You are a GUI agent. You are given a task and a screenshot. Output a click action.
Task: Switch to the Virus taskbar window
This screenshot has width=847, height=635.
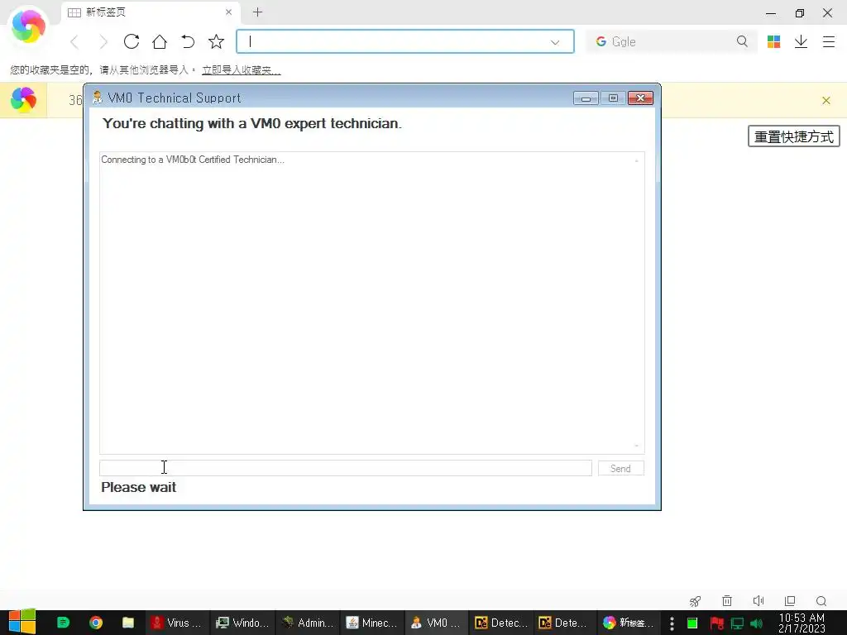177,623
